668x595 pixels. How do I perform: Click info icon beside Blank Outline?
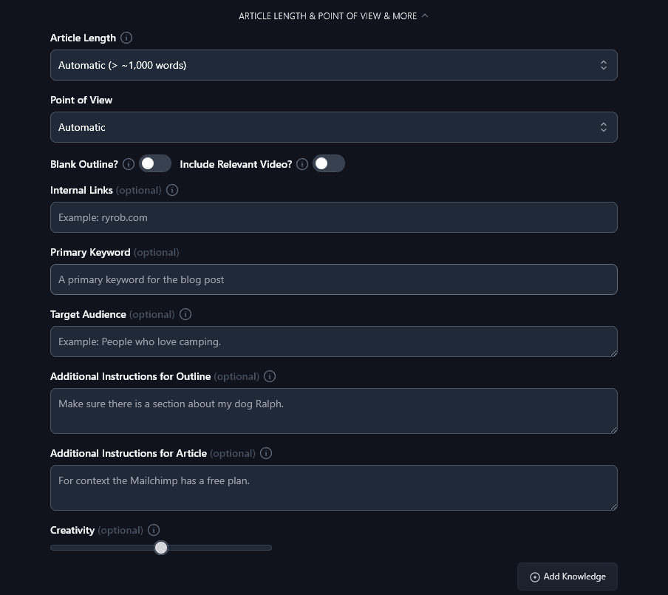click(129, 164)
